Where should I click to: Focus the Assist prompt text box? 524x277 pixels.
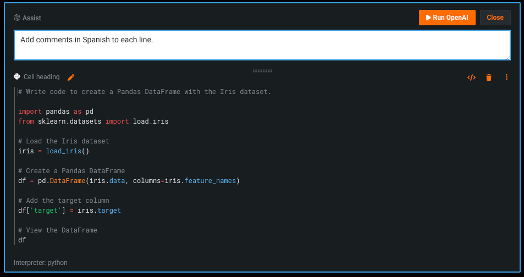[262, 45]
